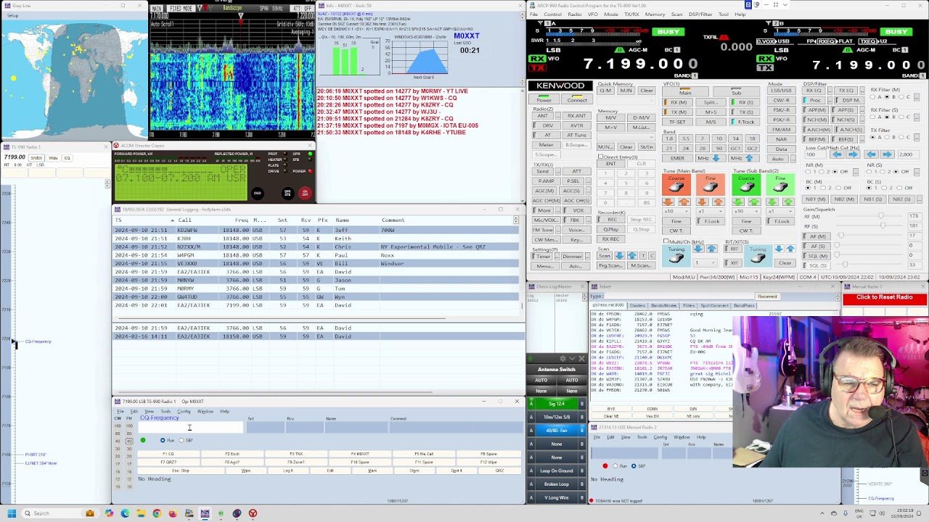
Task: Click green down arrow under Sub Coarse
Action: [x=737, y=202]
